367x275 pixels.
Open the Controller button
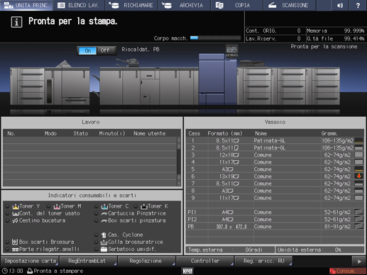tap(205, 261)
